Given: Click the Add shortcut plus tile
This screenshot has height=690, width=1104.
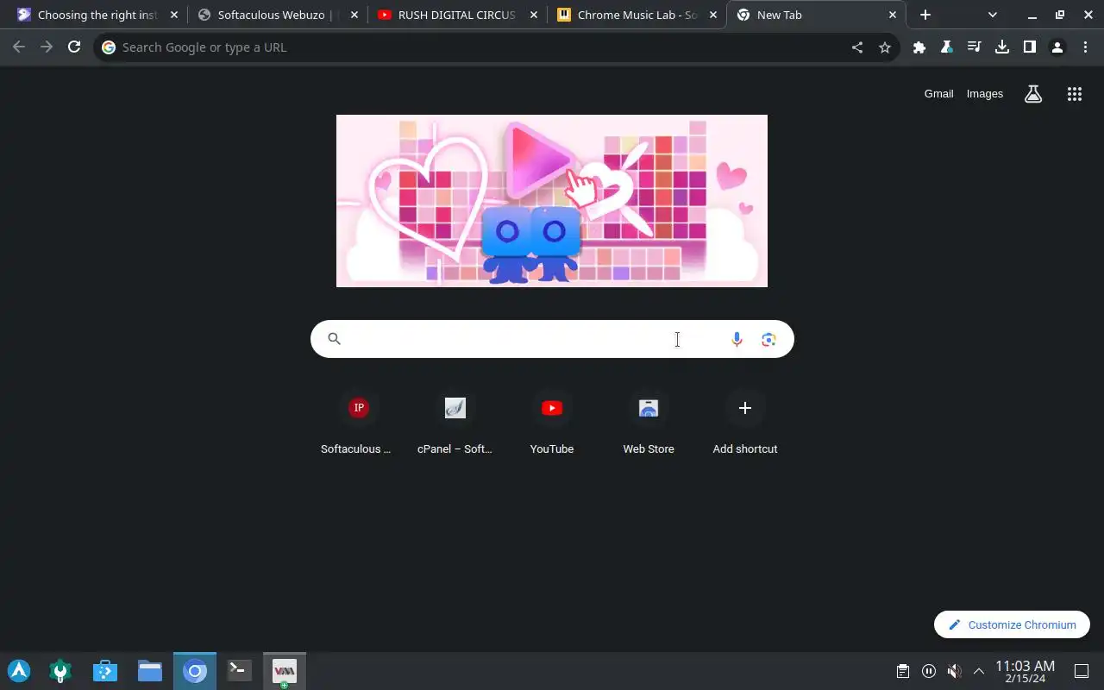Looking at the screenshot, I should 745,423.
